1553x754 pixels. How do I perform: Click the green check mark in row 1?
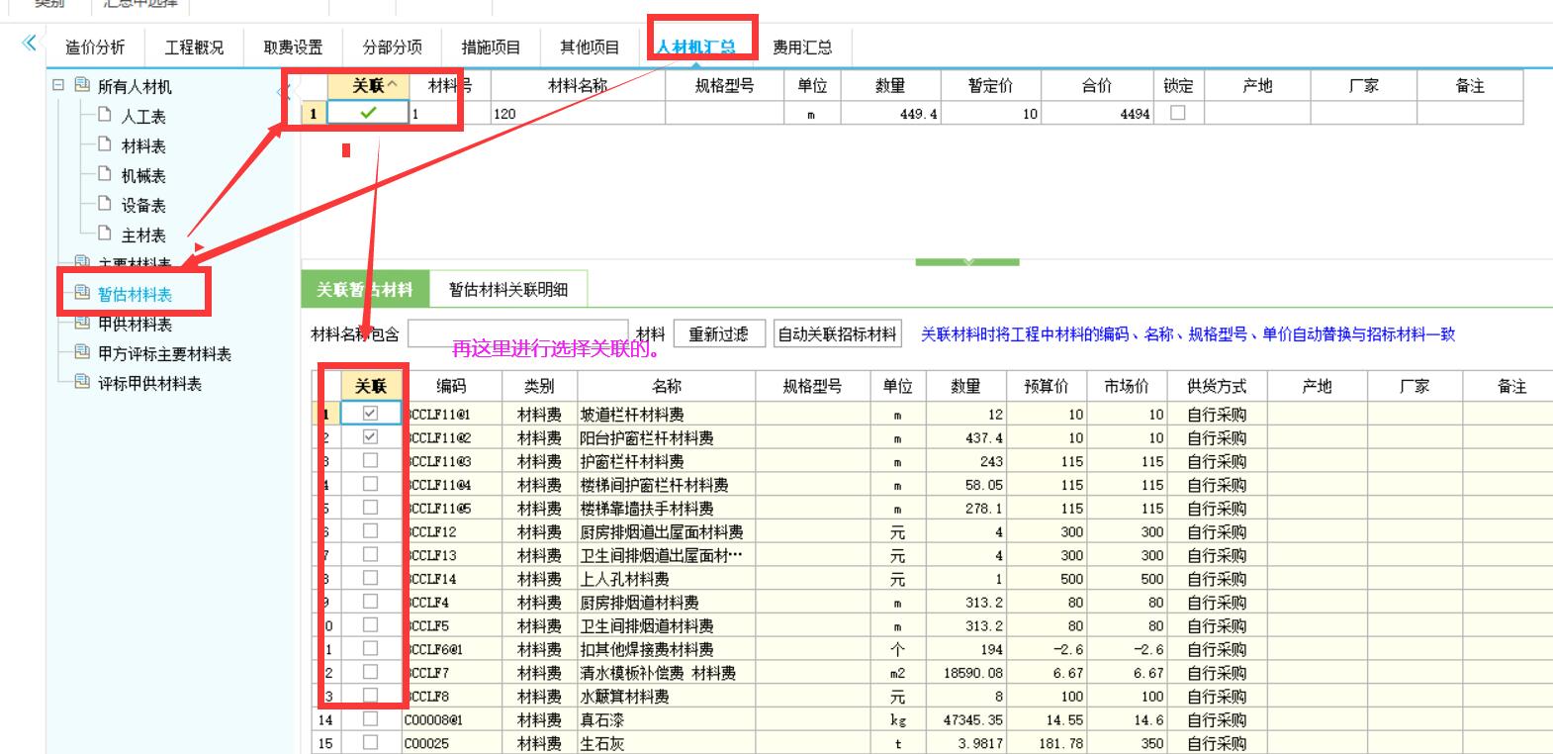click(368, 113)
